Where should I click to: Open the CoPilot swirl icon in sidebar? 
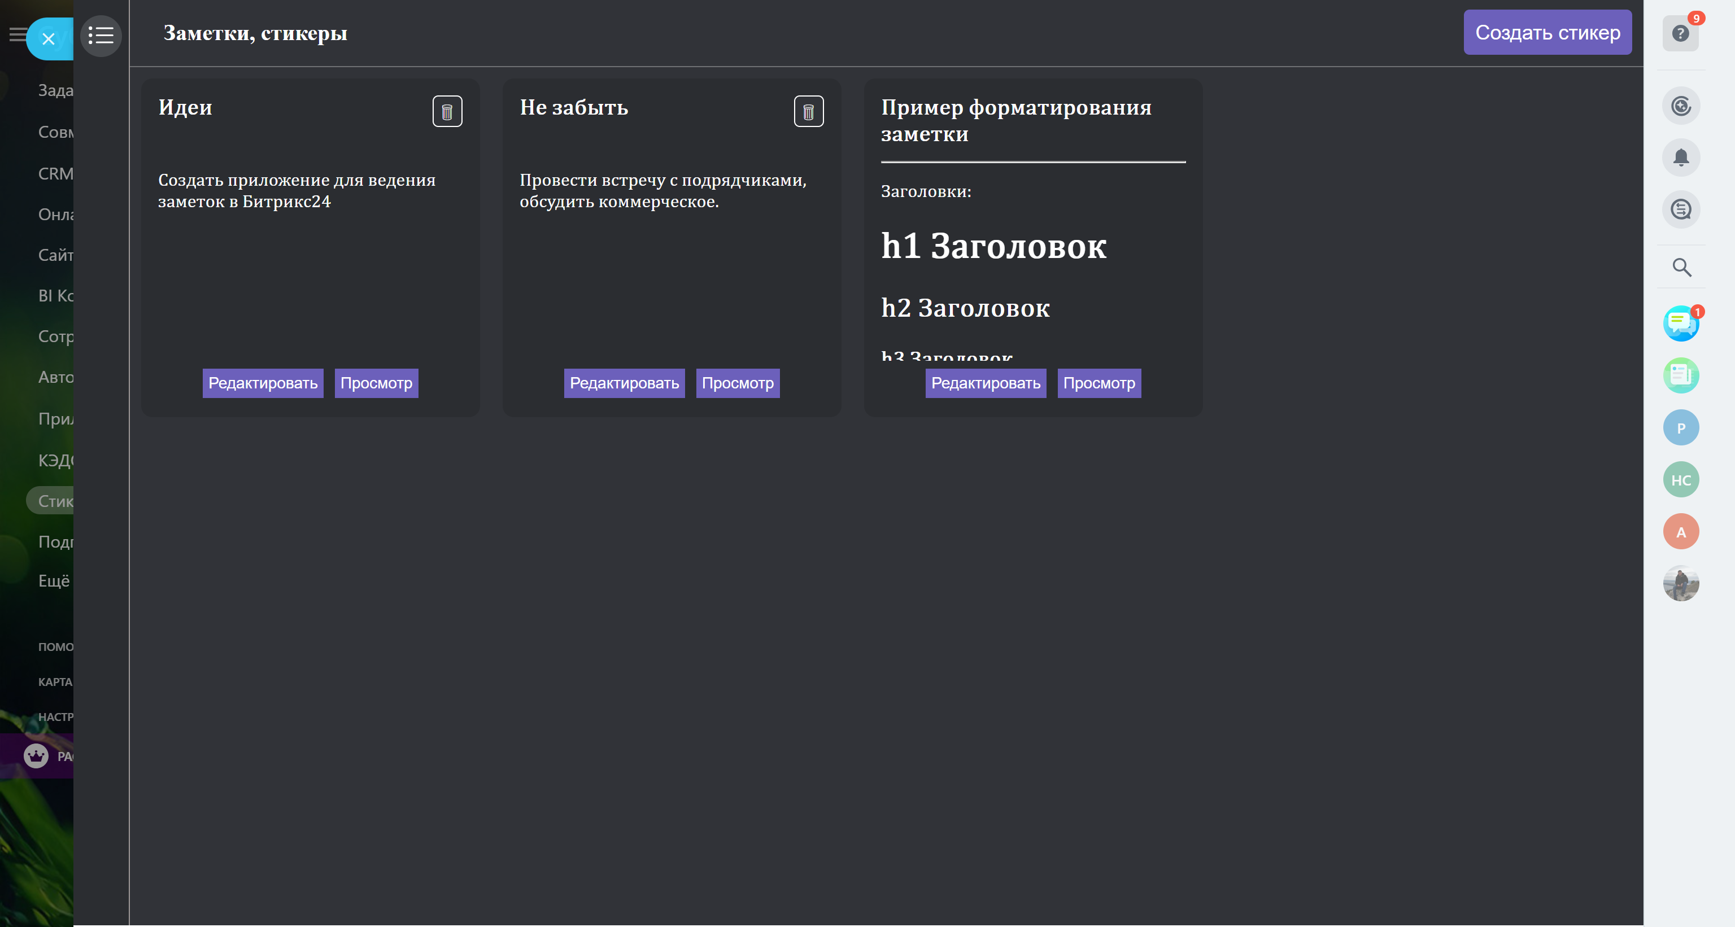point(1681,106)
